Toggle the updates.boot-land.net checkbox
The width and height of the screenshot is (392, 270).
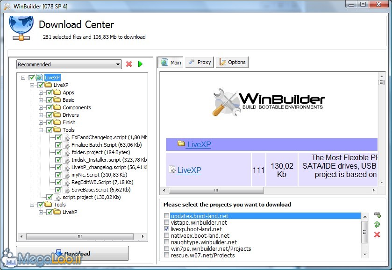(166, 215)
